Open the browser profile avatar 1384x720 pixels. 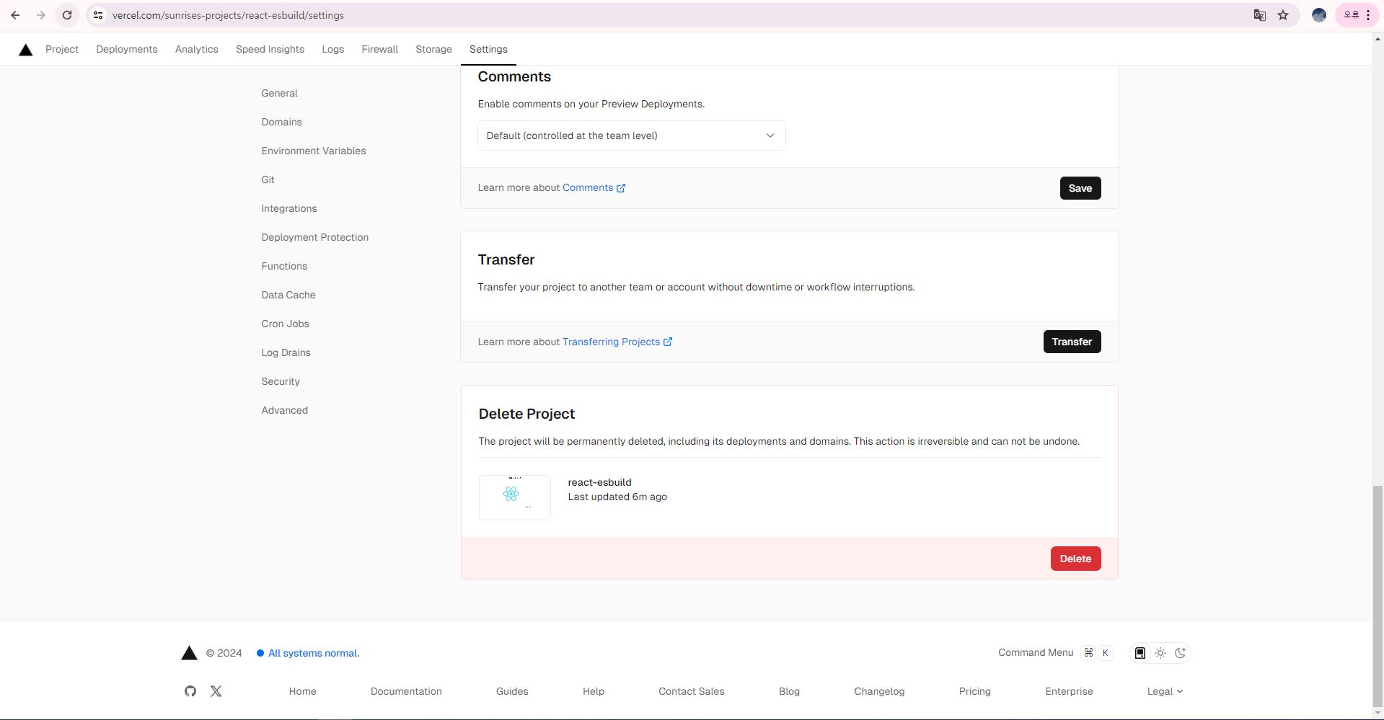pyautogui.click(x=1319, y=15)
